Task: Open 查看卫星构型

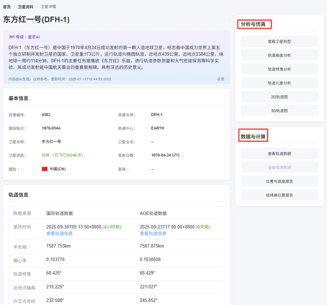Action: coord(279,42)
